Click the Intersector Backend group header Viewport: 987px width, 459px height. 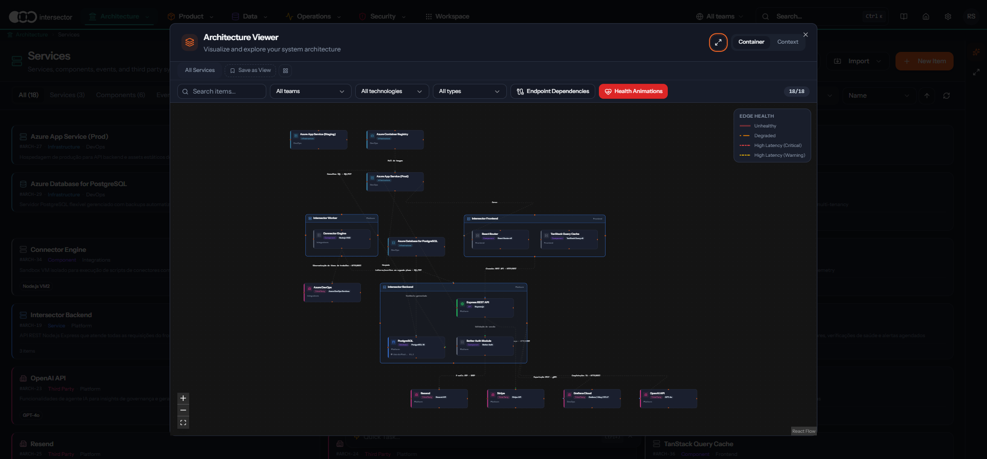(x=453, y=287)
